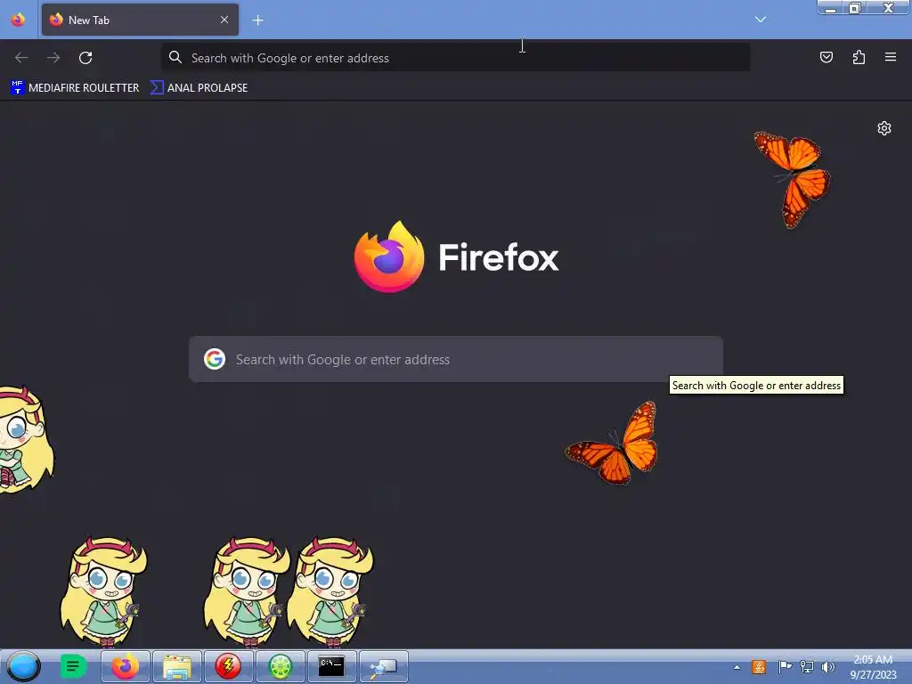
Task: Open the green notes app taskbar icon
Action: click(73, 666)
